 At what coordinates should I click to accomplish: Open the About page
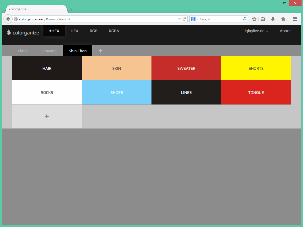click(285, 31)
